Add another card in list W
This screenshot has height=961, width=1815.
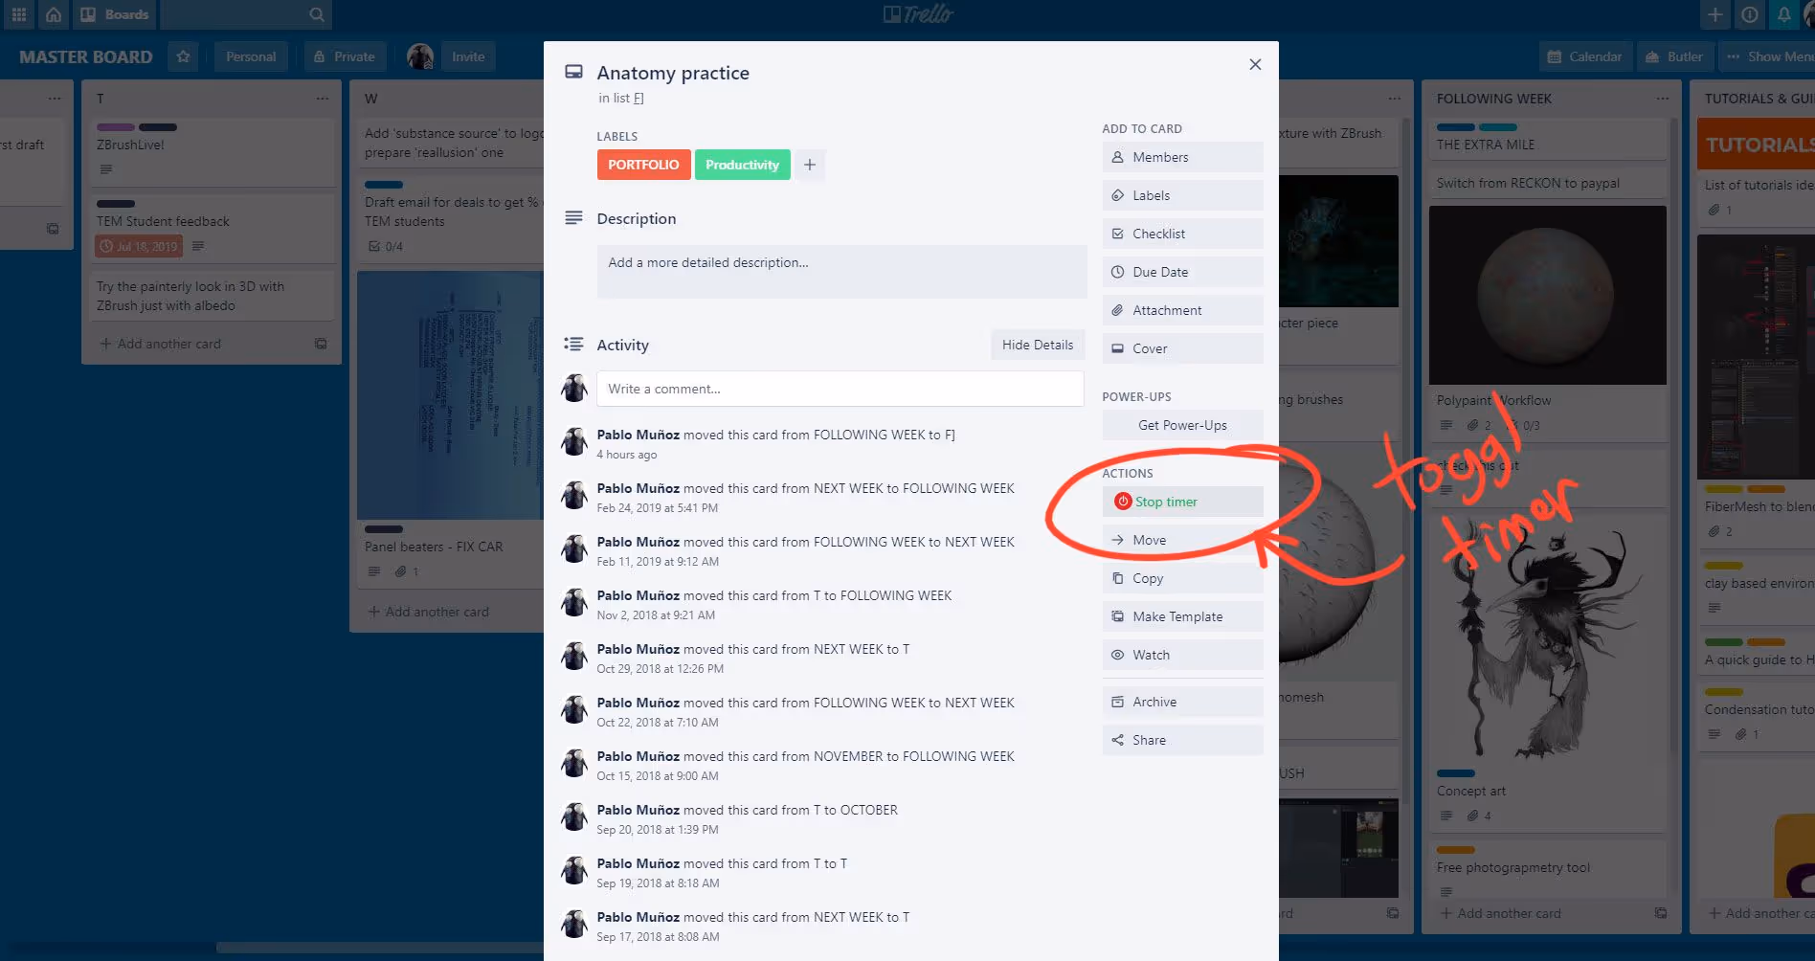pos(429,612)
